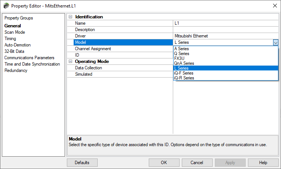
Task: Open the 32-Bit Data property group
Action: 14,51
